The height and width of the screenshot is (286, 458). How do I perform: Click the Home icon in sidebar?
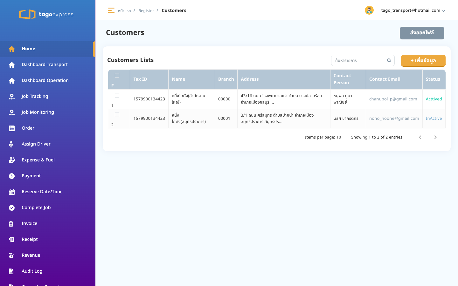point(12,49)
